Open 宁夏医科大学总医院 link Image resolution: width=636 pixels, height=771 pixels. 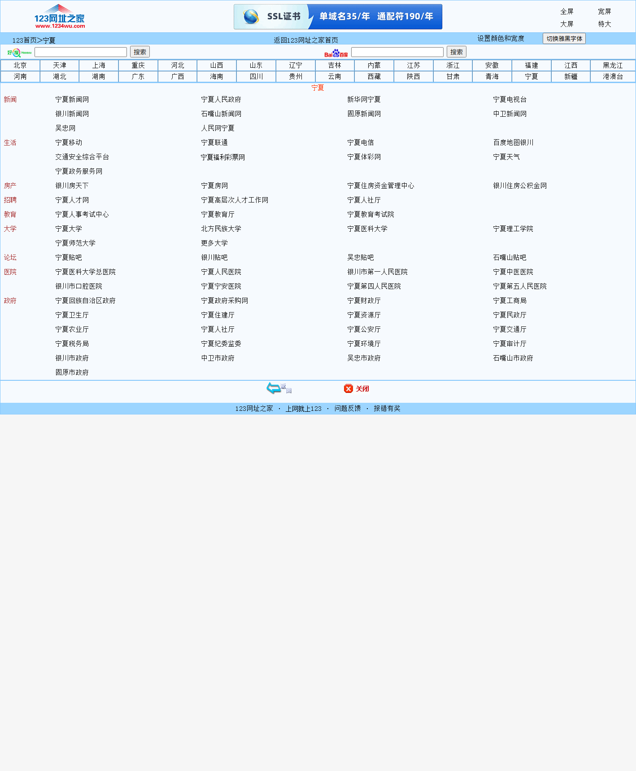point(86,272)
